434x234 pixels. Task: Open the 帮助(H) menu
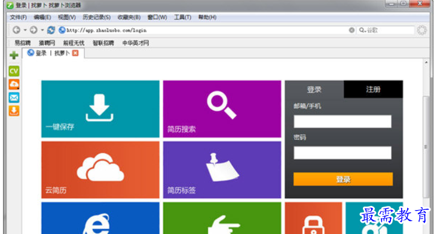tap(207, 17)
